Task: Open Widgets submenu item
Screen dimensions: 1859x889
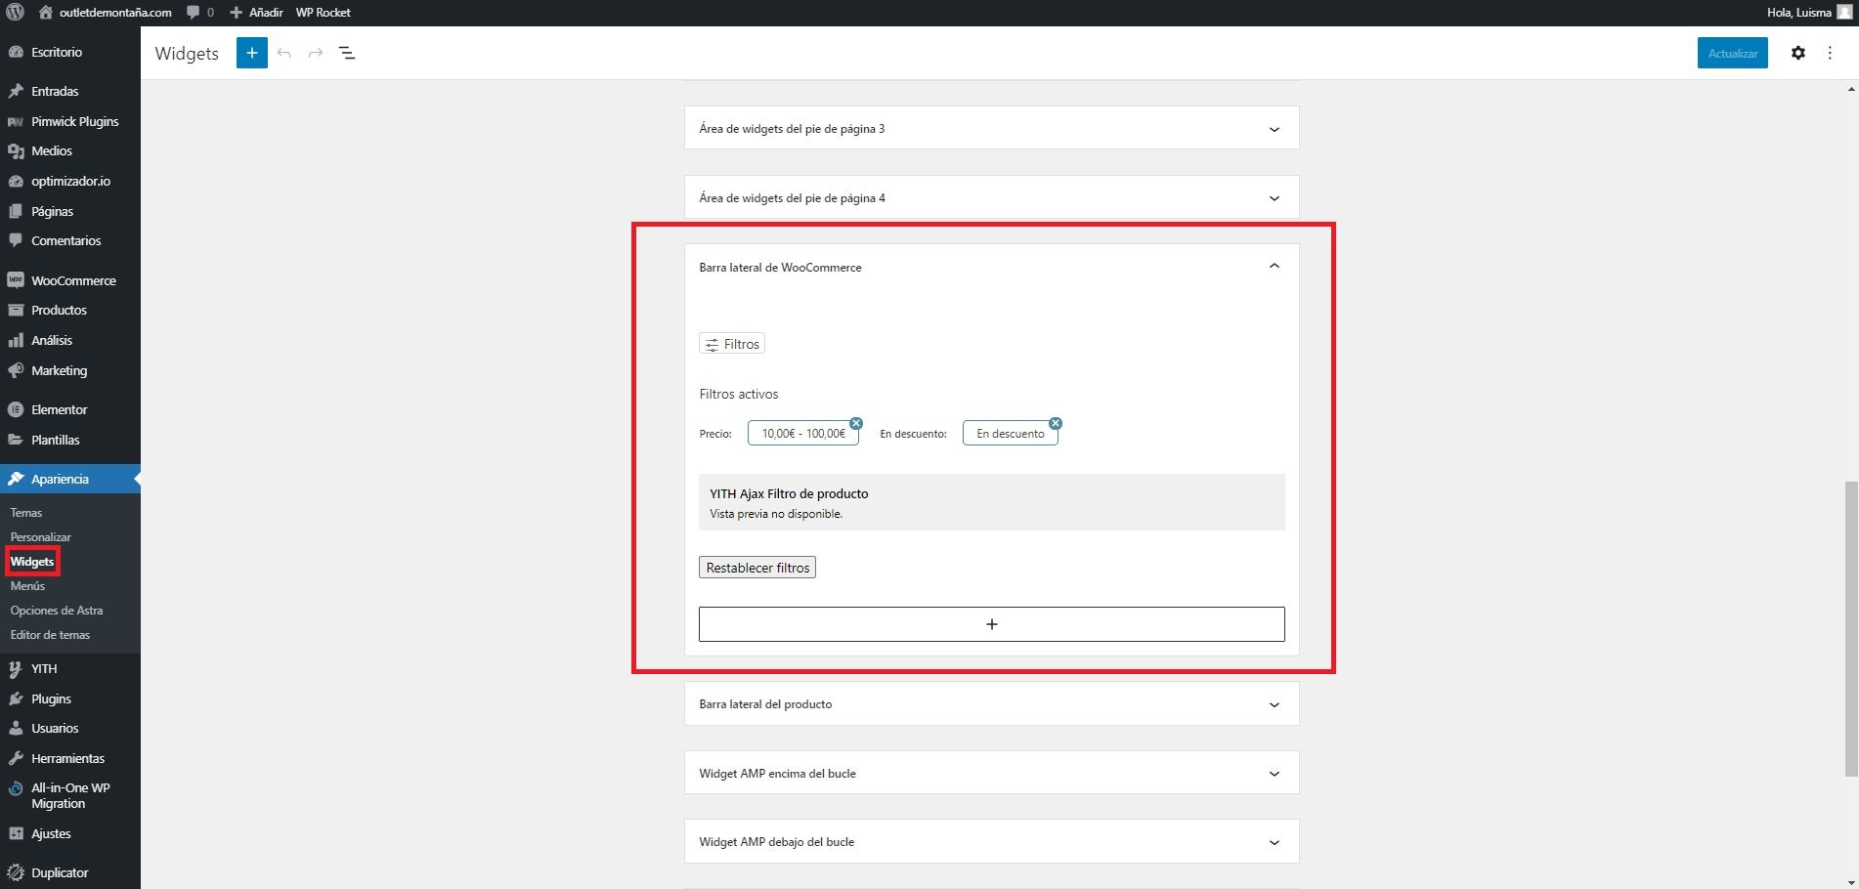Action: [32, 562]
